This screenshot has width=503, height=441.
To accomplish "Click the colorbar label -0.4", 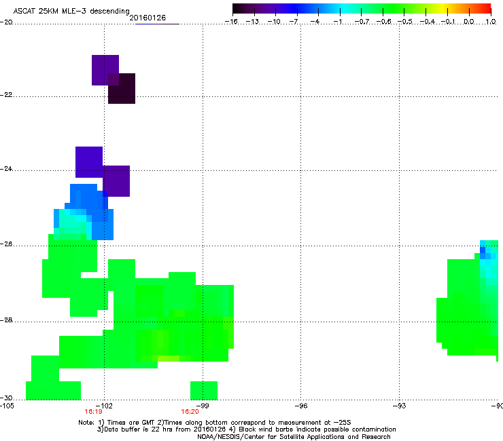I will pyautogui.click(x=428, y=22).
